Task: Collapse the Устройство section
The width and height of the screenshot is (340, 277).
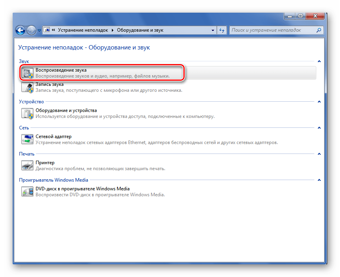Action: (319, 102)
